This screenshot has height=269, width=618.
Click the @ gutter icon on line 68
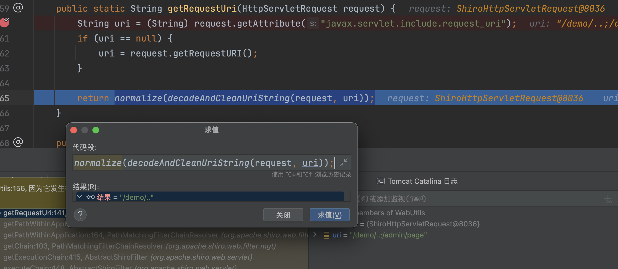click(18, 142)
